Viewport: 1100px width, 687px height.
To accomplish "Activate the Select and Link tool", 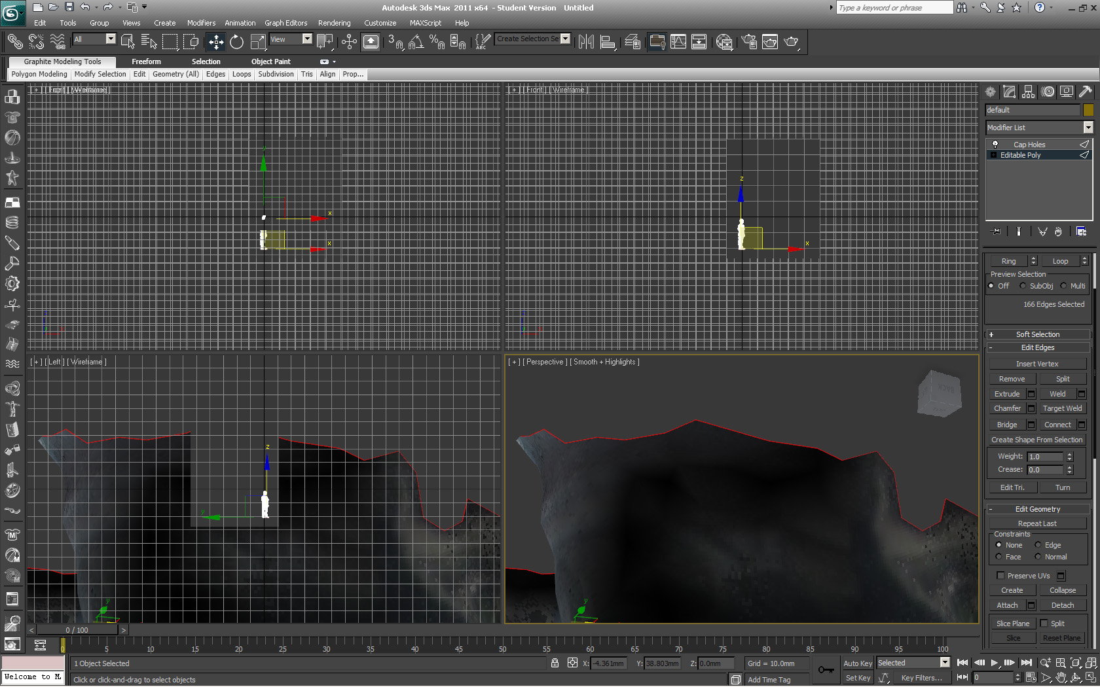I will [x=15, y=42].
